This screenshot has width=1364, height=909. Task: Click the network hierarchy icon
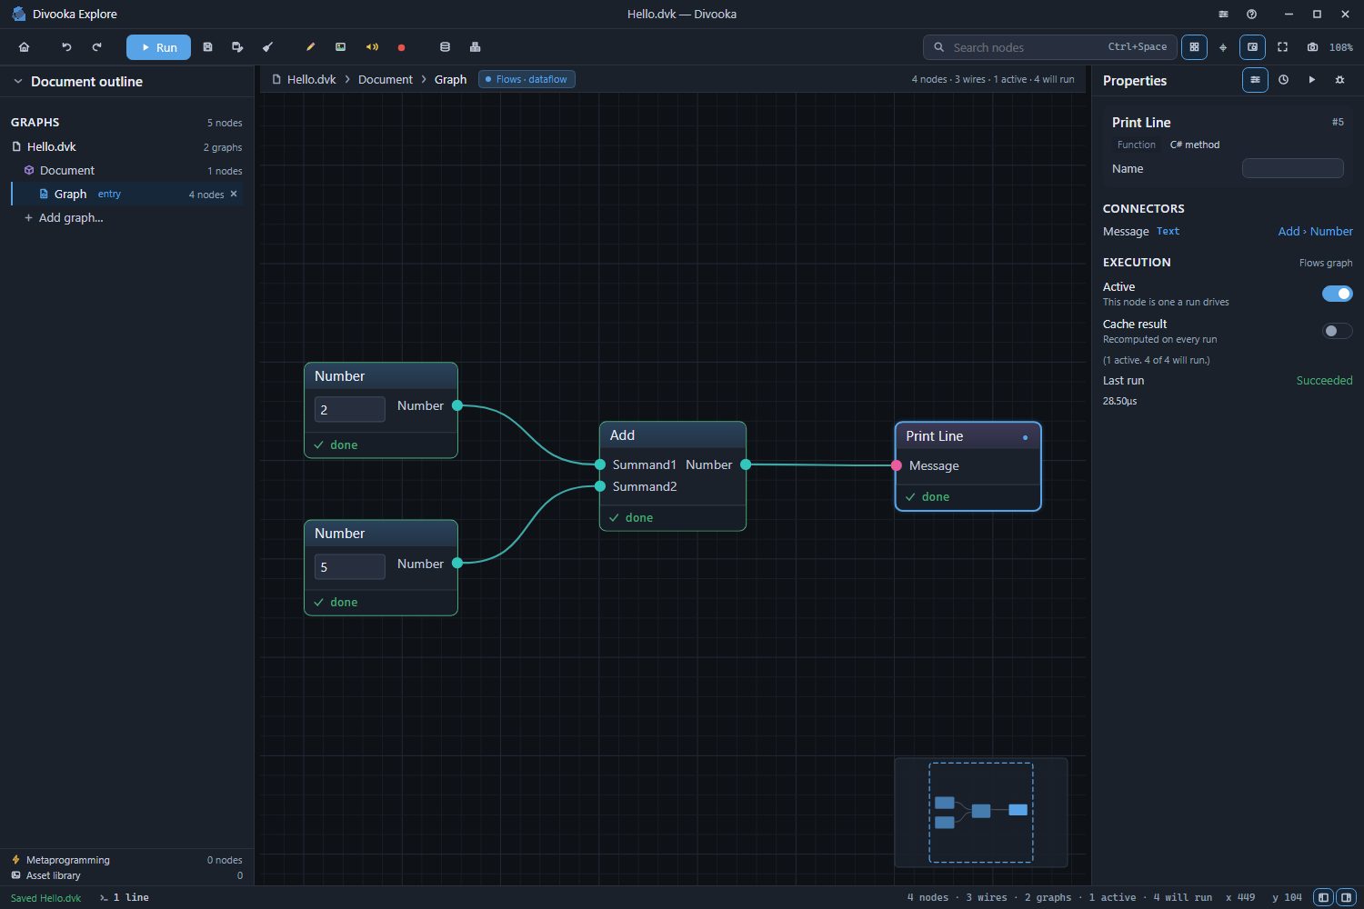pyautogui.click(x=475, y=47)
